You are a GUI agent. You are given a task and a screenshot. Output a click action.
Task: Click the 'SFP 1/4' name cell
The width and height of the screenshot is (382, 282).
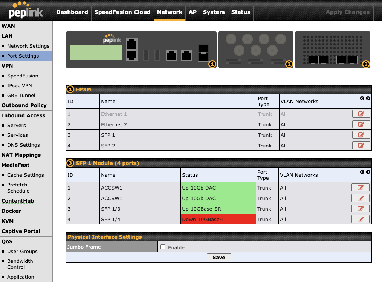coord(140,219)
